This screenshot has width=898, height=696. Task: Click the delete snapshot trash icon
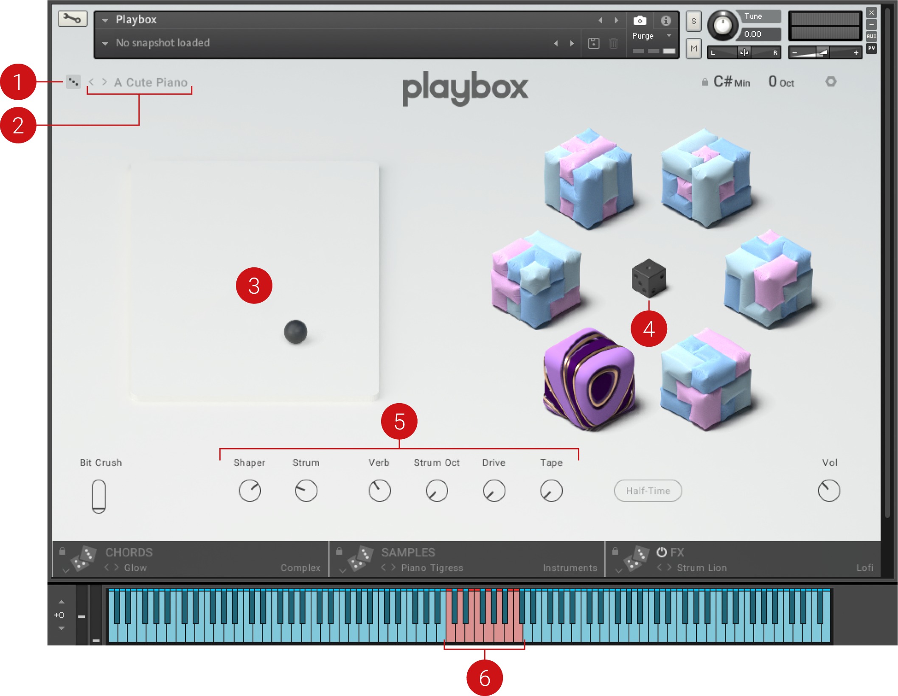click(x=613, y=43)
